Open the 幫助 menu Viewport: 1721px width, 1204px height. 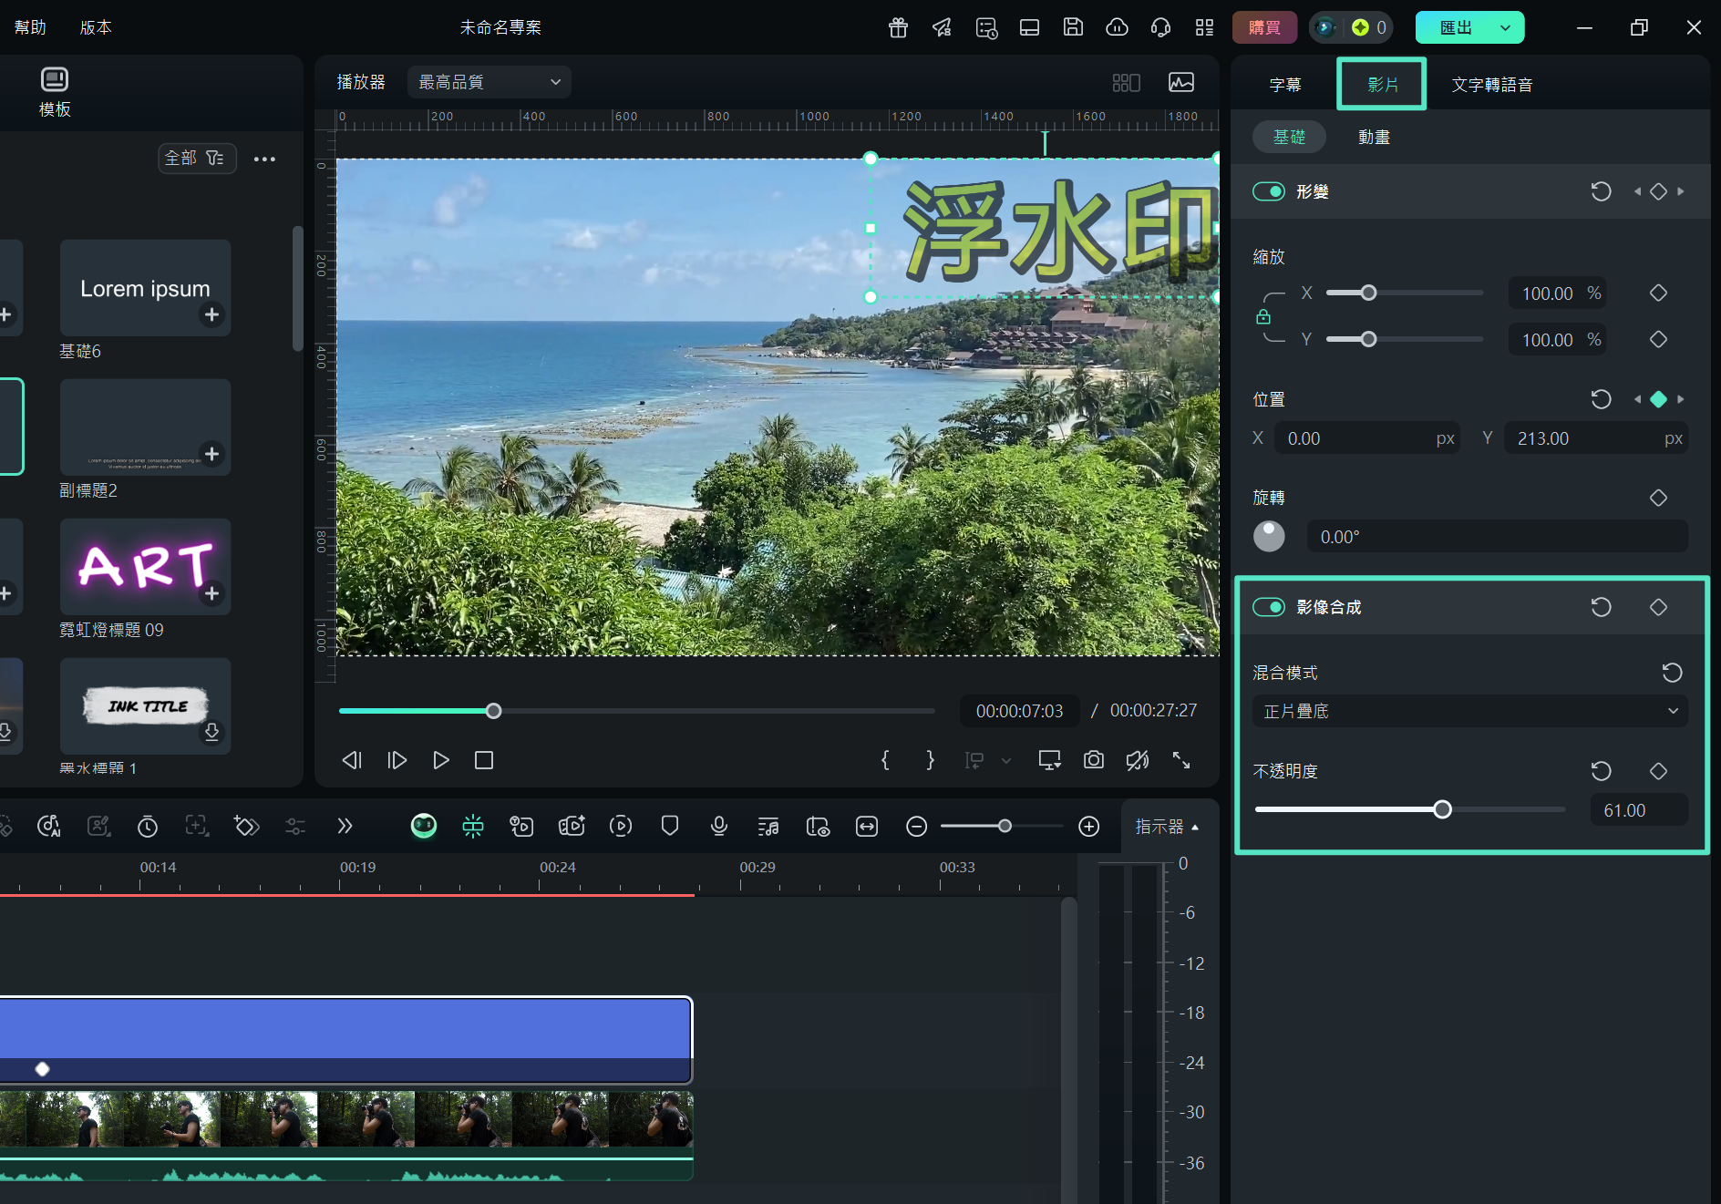(29, 26)
